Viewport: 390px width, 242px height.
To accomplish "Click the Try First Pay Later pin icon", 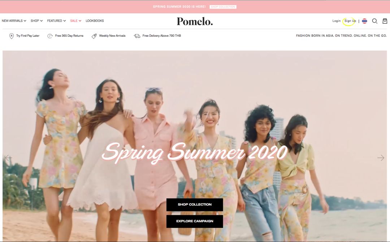I will point(12,36).
